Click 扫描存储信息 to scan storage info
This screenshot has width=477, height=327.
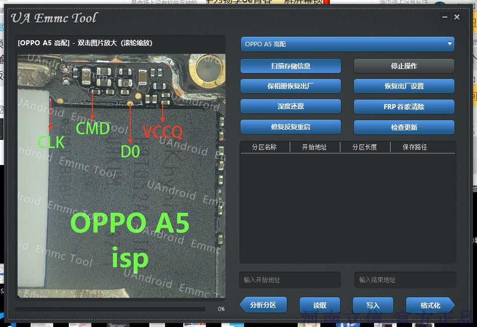tap(290, 65)
